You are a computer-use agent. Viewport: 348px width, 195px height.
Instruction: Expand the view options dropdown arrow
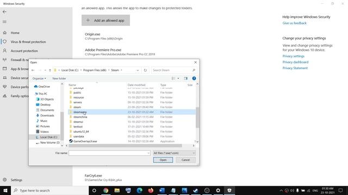[178, 78]
